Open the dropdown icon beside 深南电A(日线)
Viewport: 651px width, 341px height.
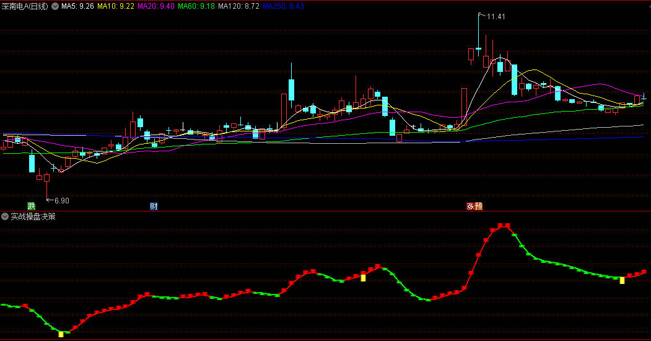(x=55, y=6)
